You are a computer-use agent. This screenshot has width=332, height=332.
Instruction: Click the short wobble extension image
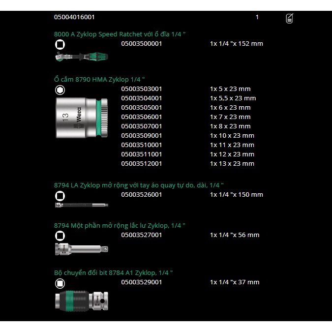(x=81, y=248)
